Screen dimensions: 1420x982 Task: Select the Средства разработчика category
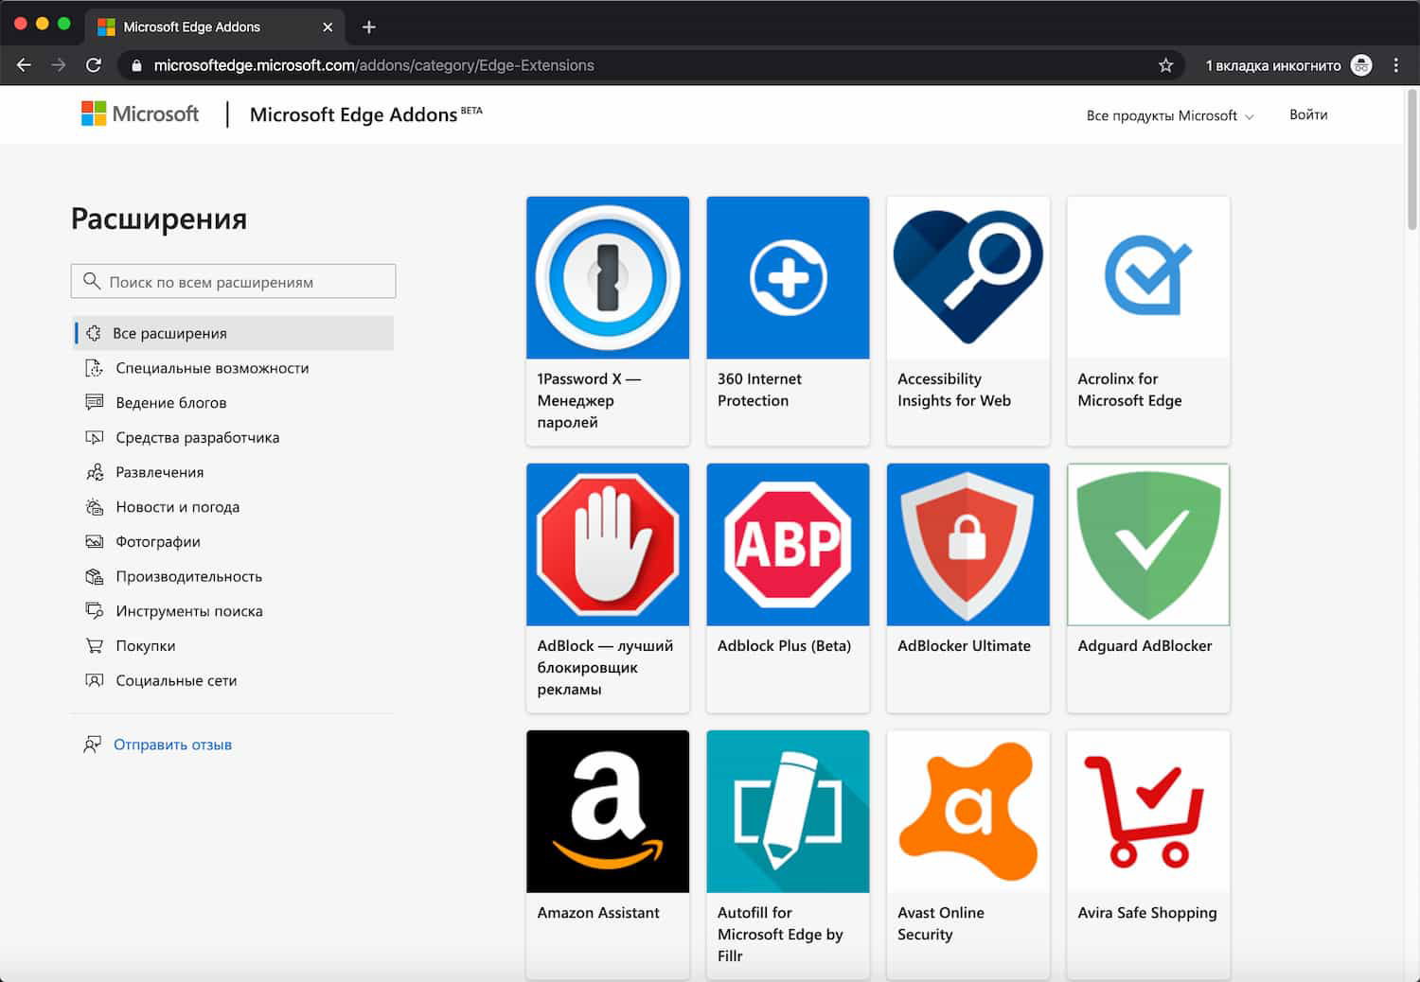tap(197, 437)
